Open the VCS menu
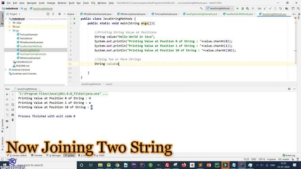The image size is (301, 169). coord(93,3)
